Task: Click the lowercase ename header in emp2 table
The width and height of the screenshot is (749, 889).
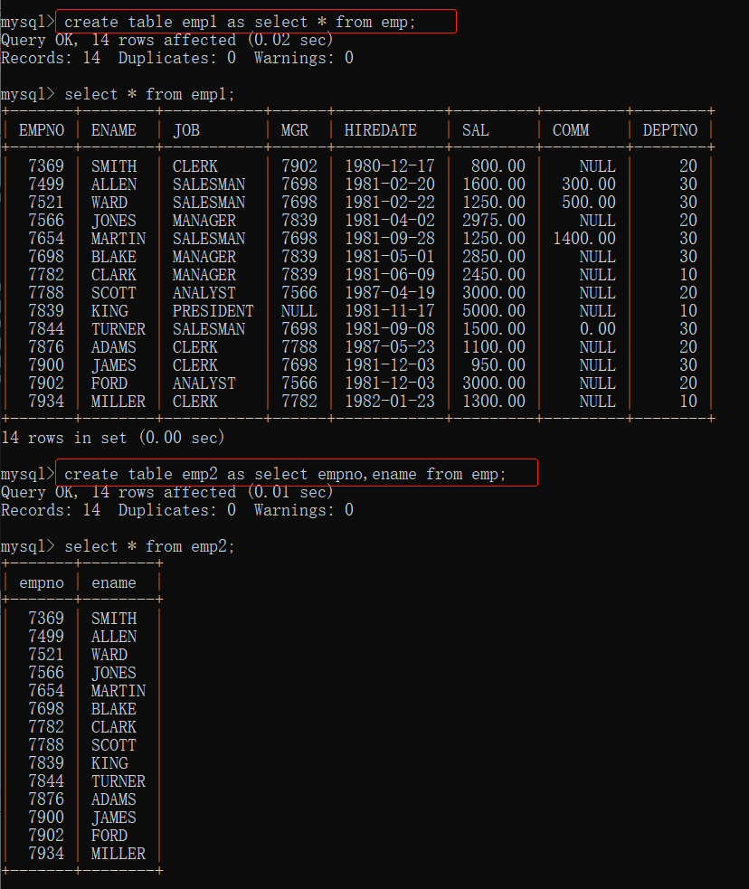Action: click(x=113, y=582)
